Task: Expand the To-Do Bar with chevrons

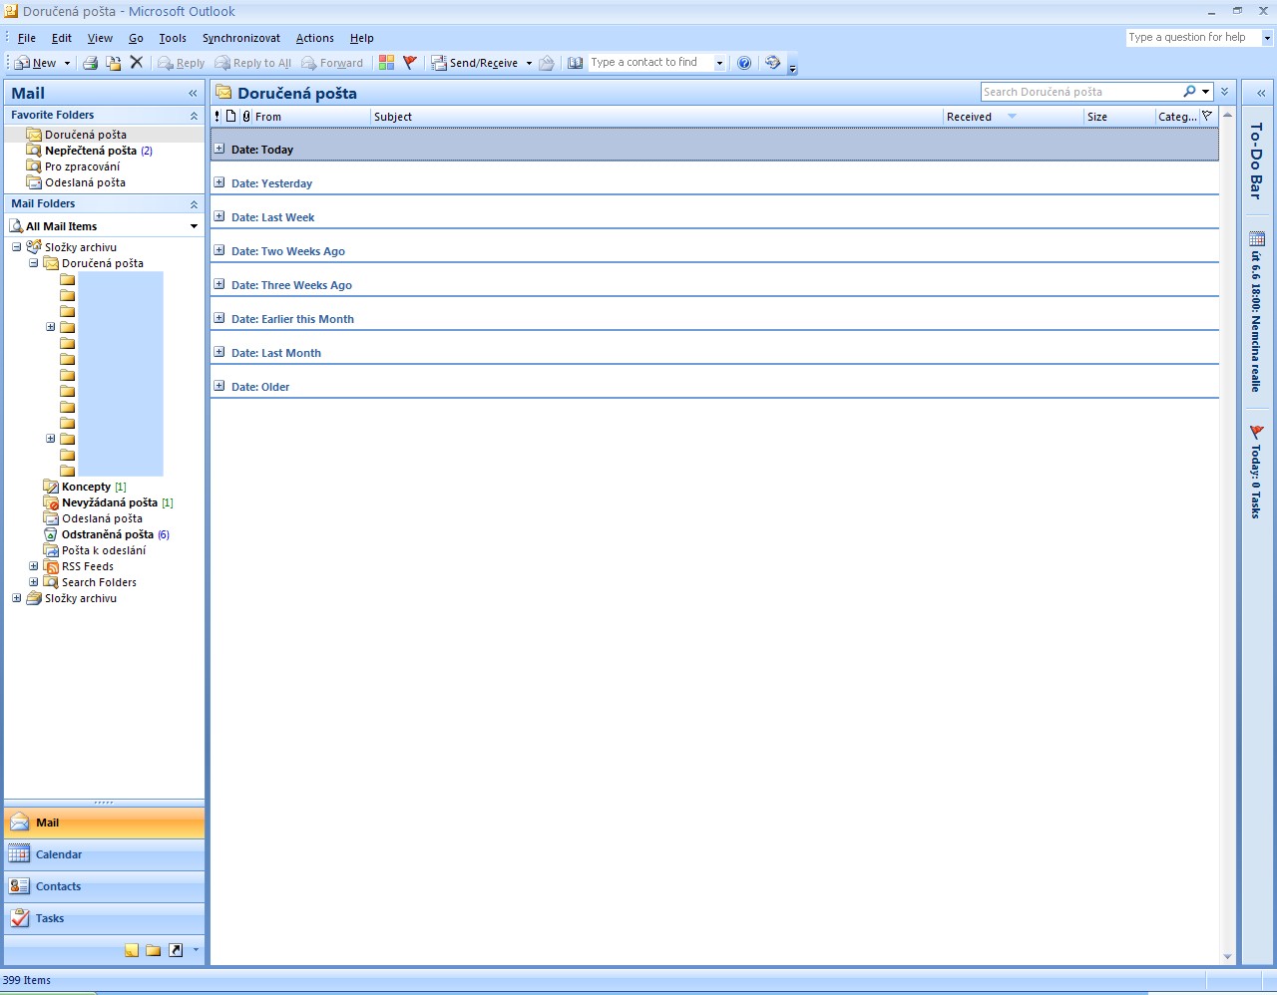Action: [1261, 93]
